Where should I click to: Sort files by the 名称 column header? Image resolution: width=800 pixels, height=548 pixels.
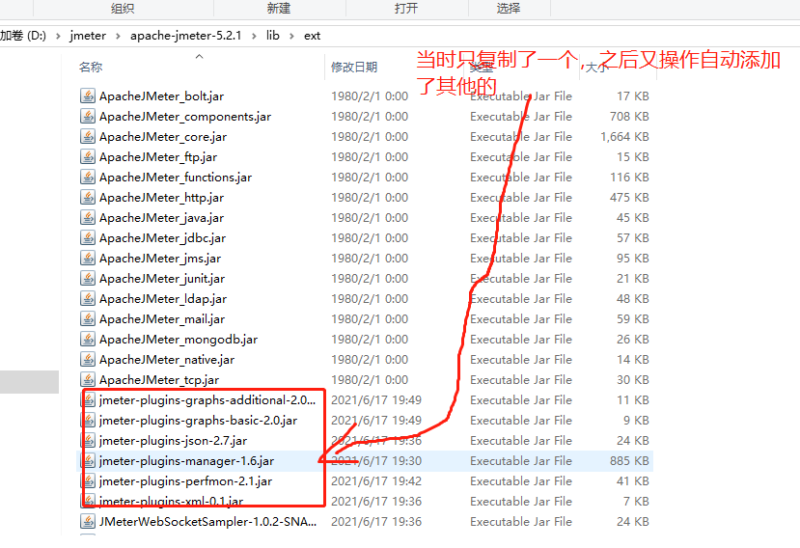pos(91,68)
